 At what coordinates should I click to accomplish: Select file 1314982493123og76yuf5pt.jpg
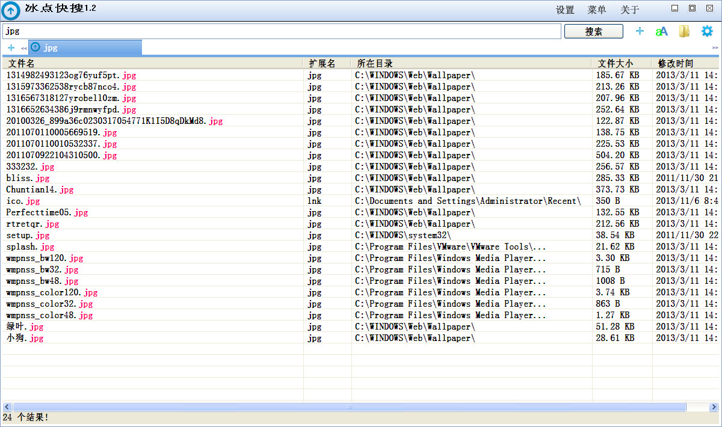click(x=71, y=75)
